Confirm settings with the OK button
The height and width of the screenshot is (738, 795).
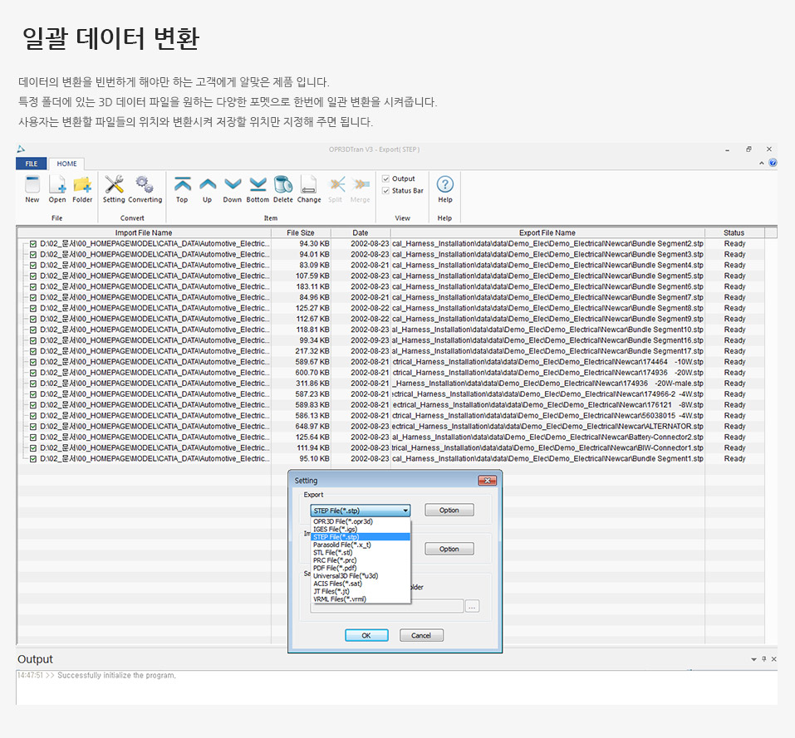(366, 635)
